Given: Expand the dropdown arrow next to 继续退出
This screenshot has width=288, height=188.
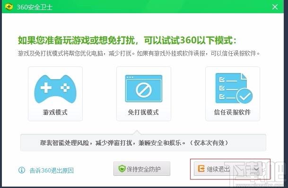Looking at the screenshot, I should (x=256, y=169).
